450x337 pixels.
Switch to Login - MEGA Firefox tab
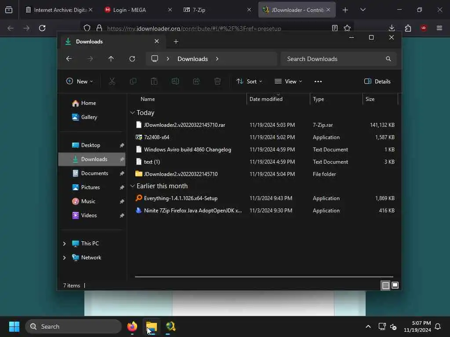pos(138,10)
